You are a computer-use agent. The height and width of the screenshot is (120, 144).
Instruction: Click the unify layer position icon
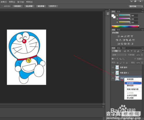click(x=118, y=59)
